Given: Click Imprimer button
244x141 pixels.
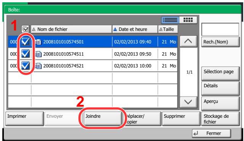Looking at the screenshot, I should pyautogui.click(x=24, y=119).
